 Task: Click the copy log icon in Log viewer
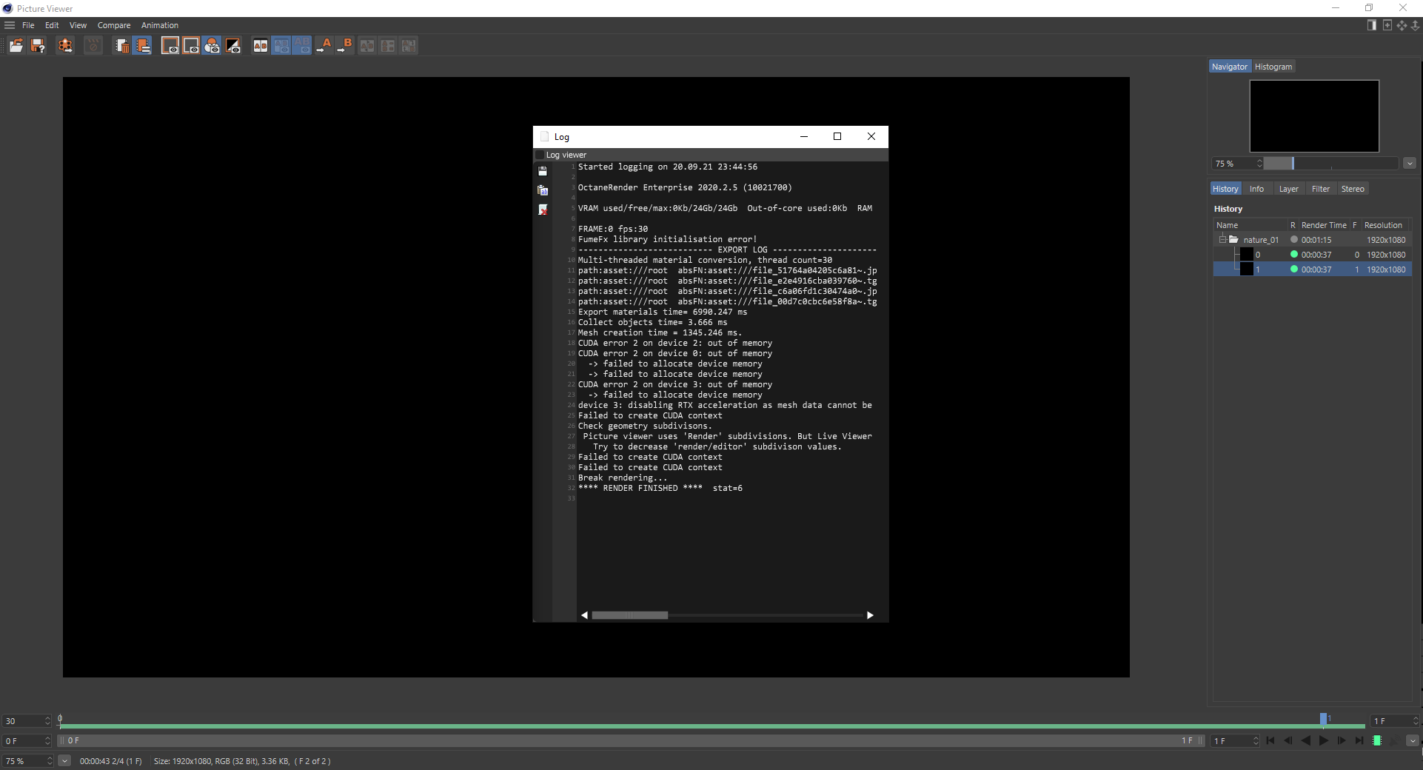[543, 190]
